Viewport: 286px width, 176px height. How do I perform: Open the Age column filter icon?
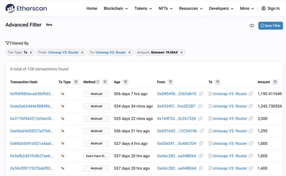125,82
